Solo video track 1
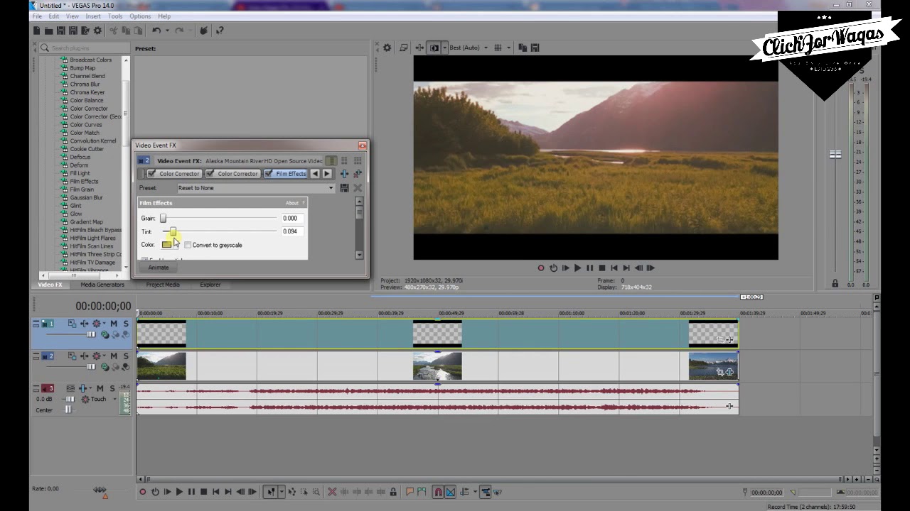 pos(126,324)
